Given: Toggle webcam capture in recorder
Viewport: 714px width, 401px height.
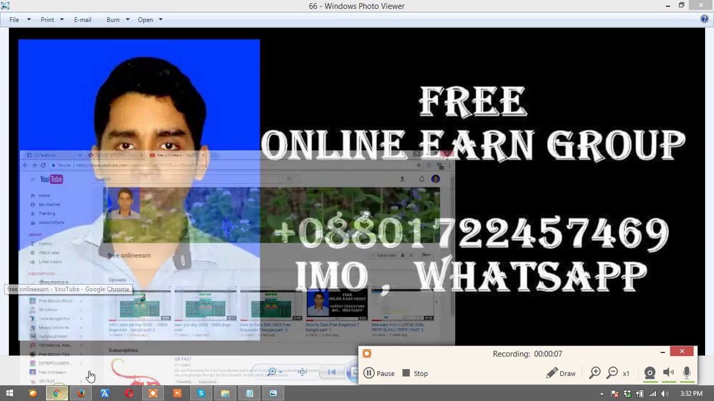Looking at the screenshot, I should click(650, 373).
